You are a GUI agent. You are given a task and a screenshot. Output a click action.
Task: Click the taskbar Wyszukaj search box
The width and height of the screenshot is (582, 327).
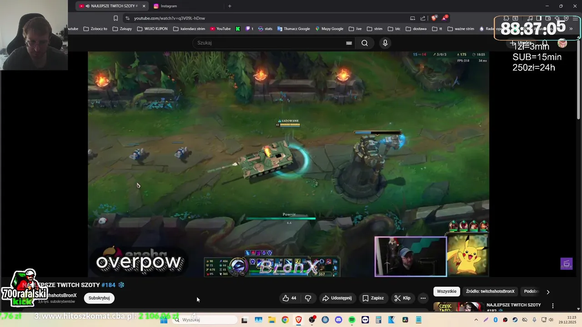pos(205,320)
